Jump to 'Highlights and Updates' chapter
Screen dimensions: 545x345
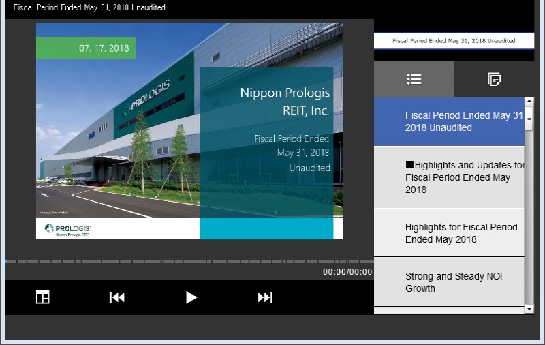click(449, 177)
